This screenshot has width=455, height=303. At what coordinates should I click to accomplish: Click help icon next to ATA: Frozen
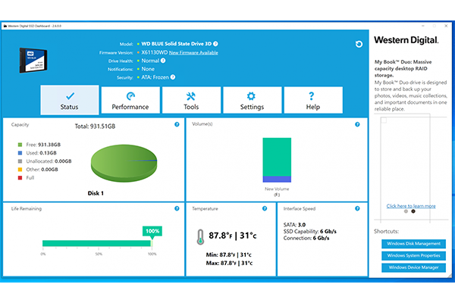[x=173, y=77]
